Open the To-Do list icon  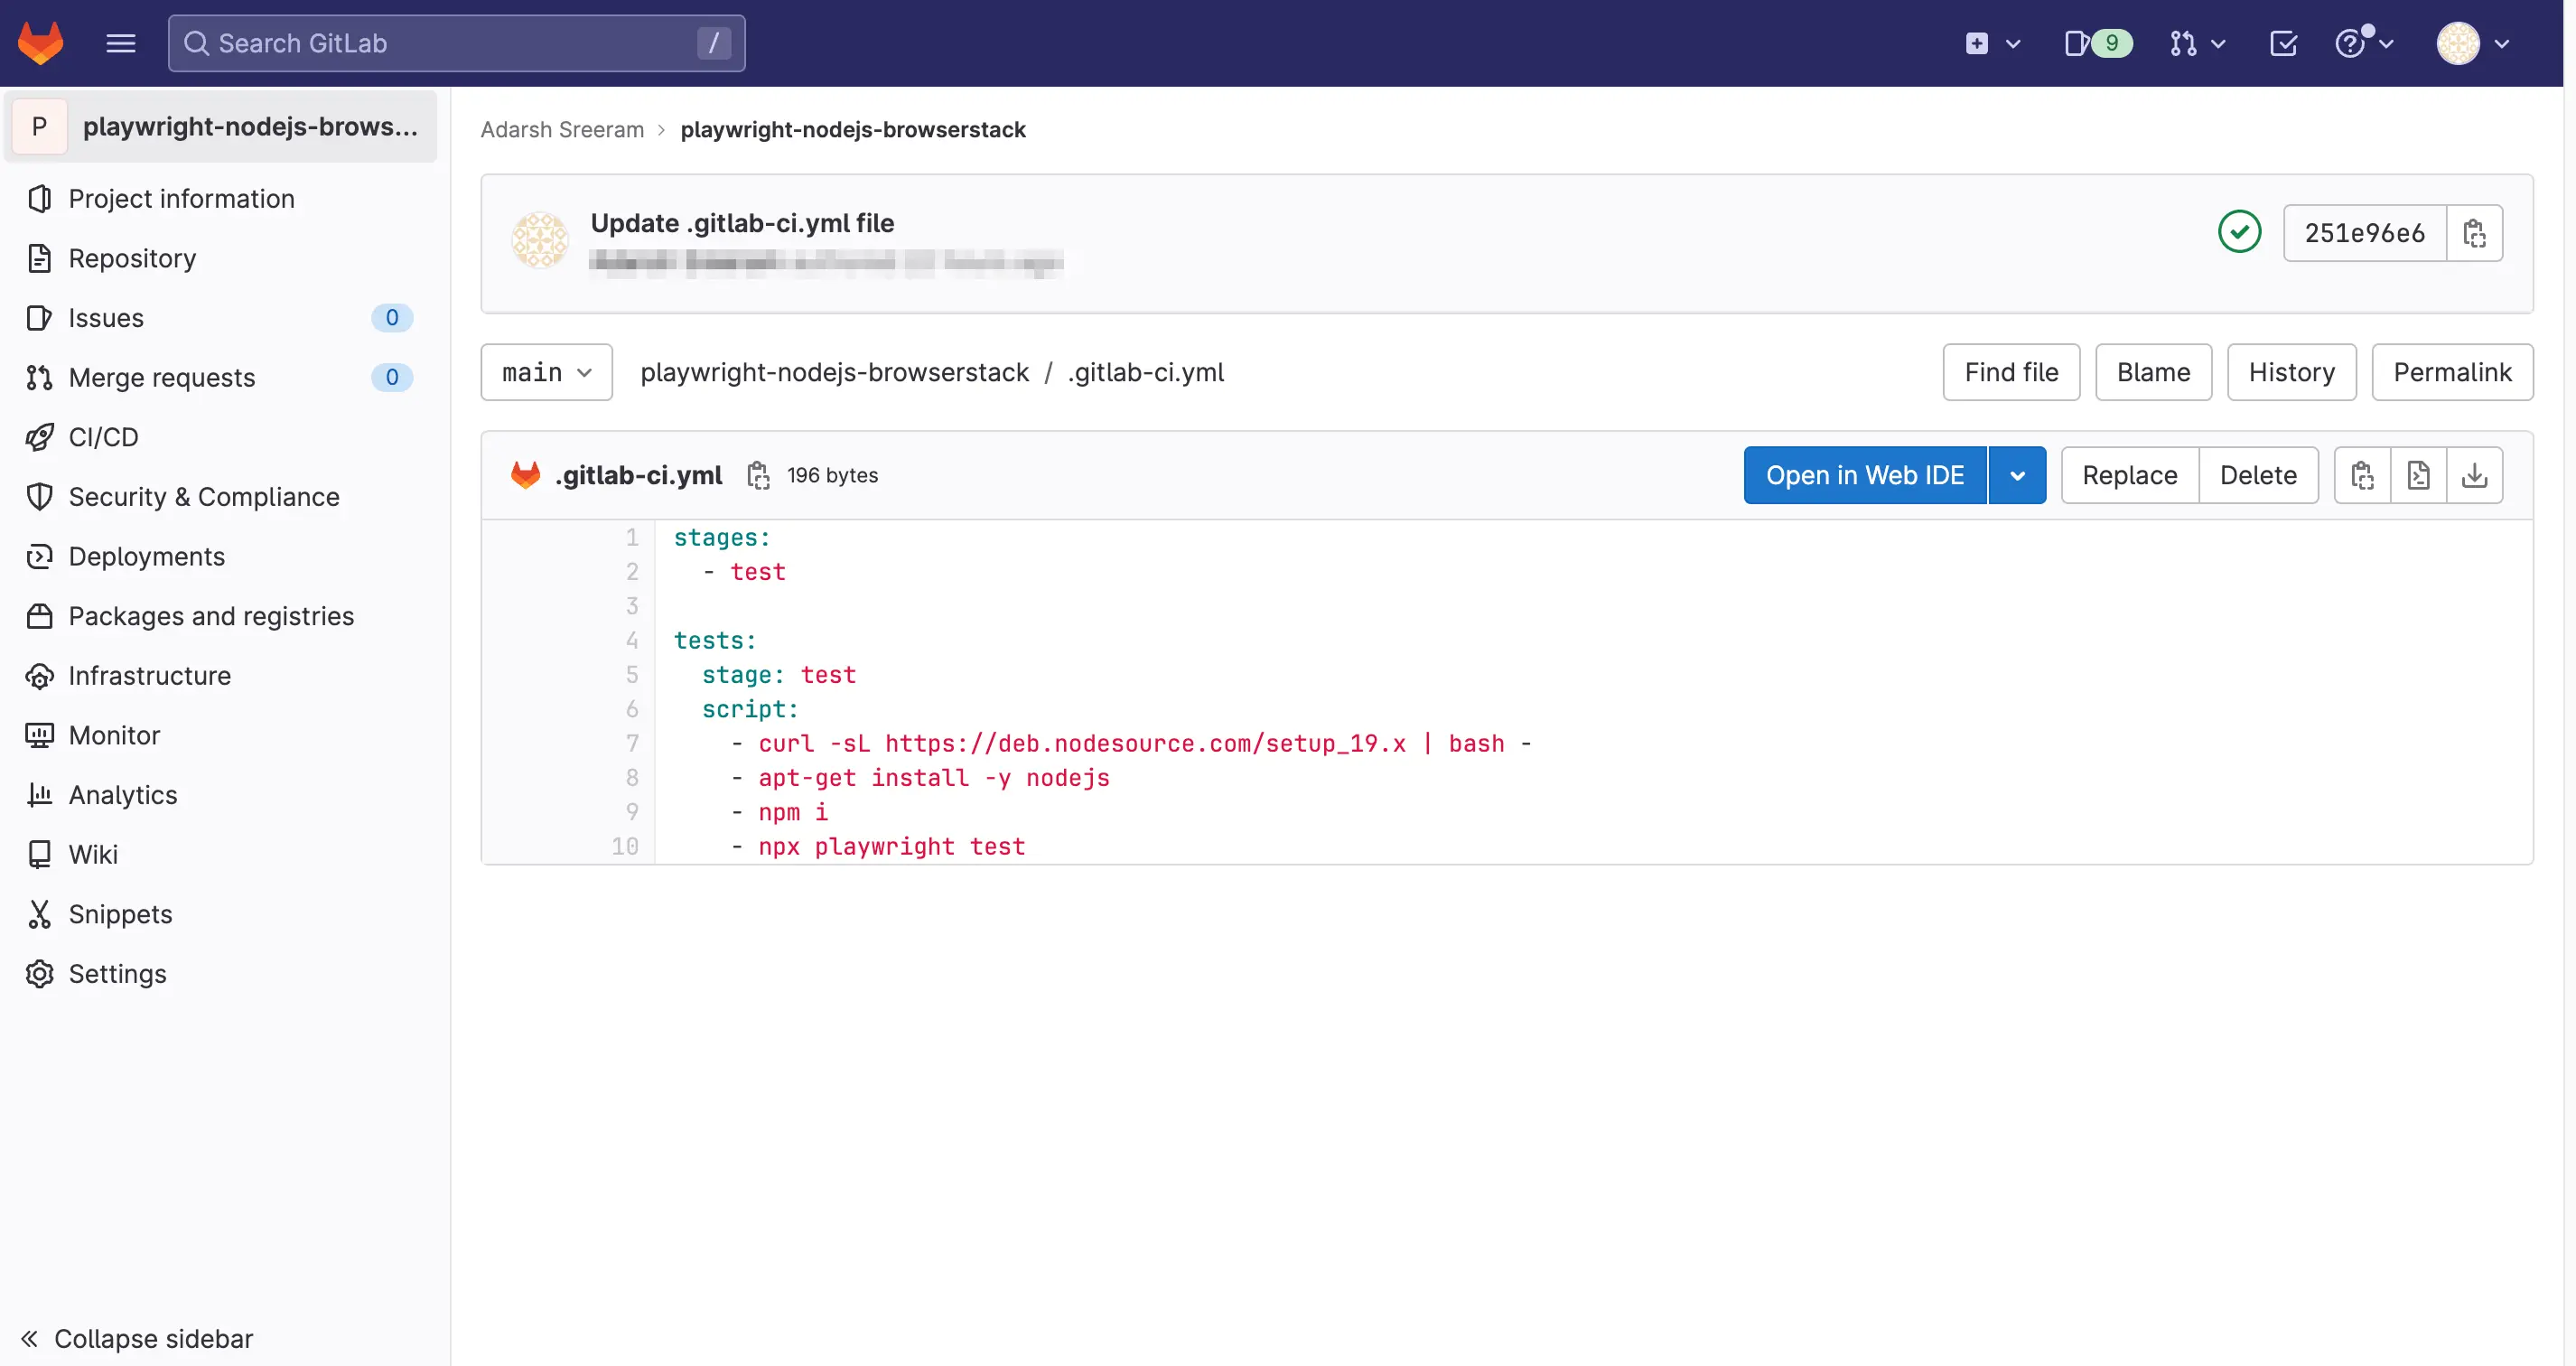coord(2283,43)
